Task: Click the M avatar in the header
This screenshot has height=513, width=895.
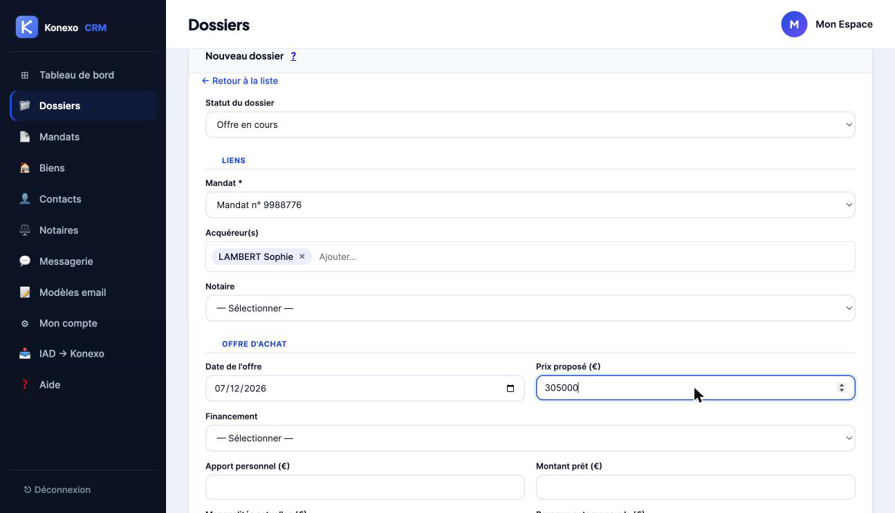Action: (794, 24)
